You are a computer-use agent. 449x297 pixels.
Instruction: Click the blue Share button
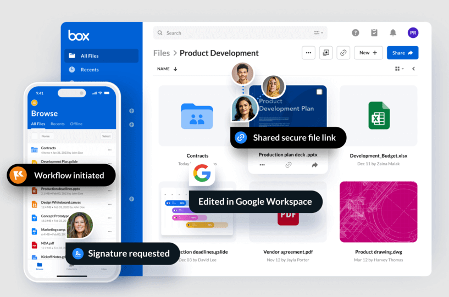pyautogui.click(x=402, y=53)
